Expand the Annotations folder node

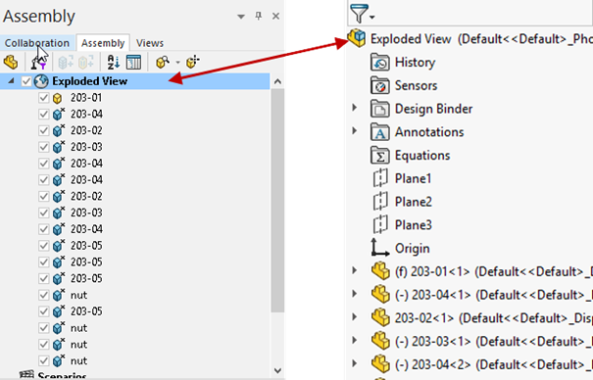click(x=355, y=131)
